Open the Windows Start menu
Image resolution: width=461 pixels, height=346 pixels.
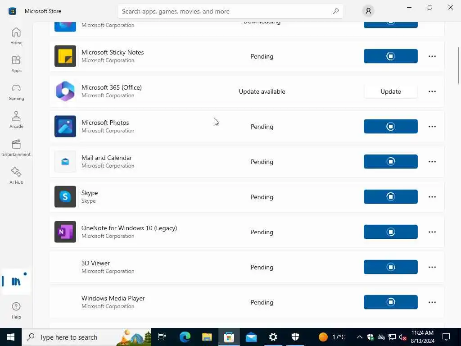(x=11, y=337)
